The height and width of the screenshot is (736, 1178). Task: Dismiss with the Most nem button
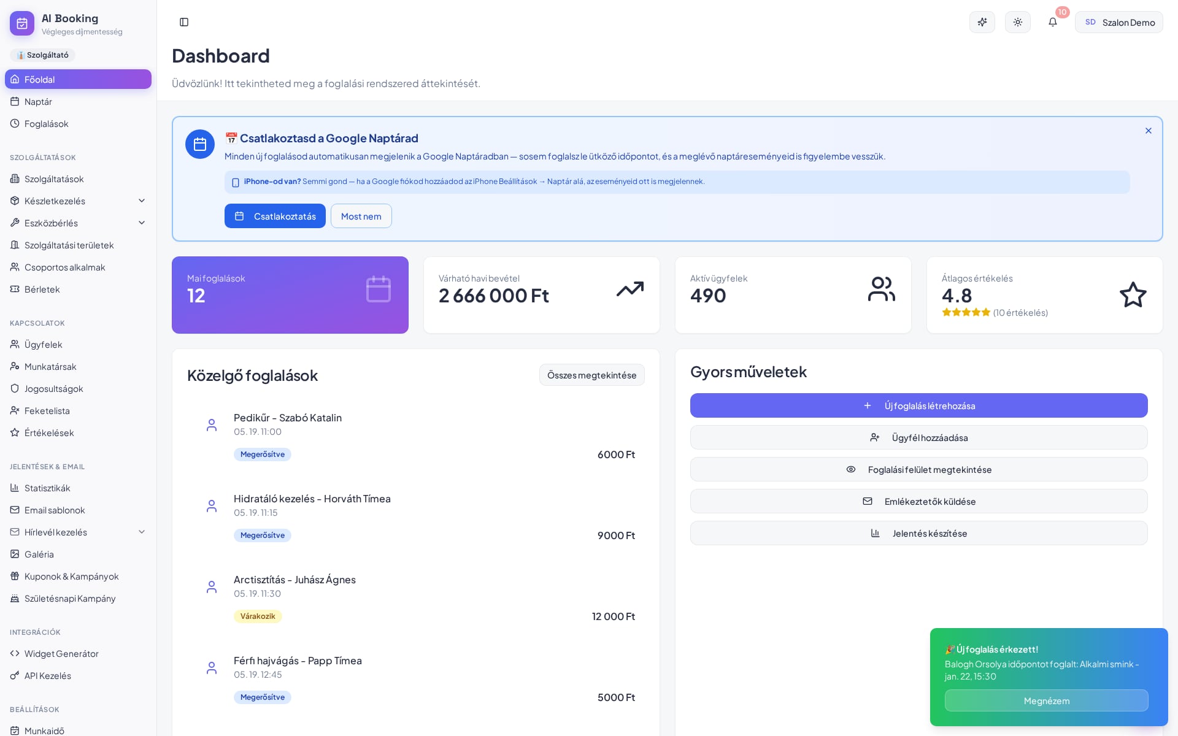361,216
